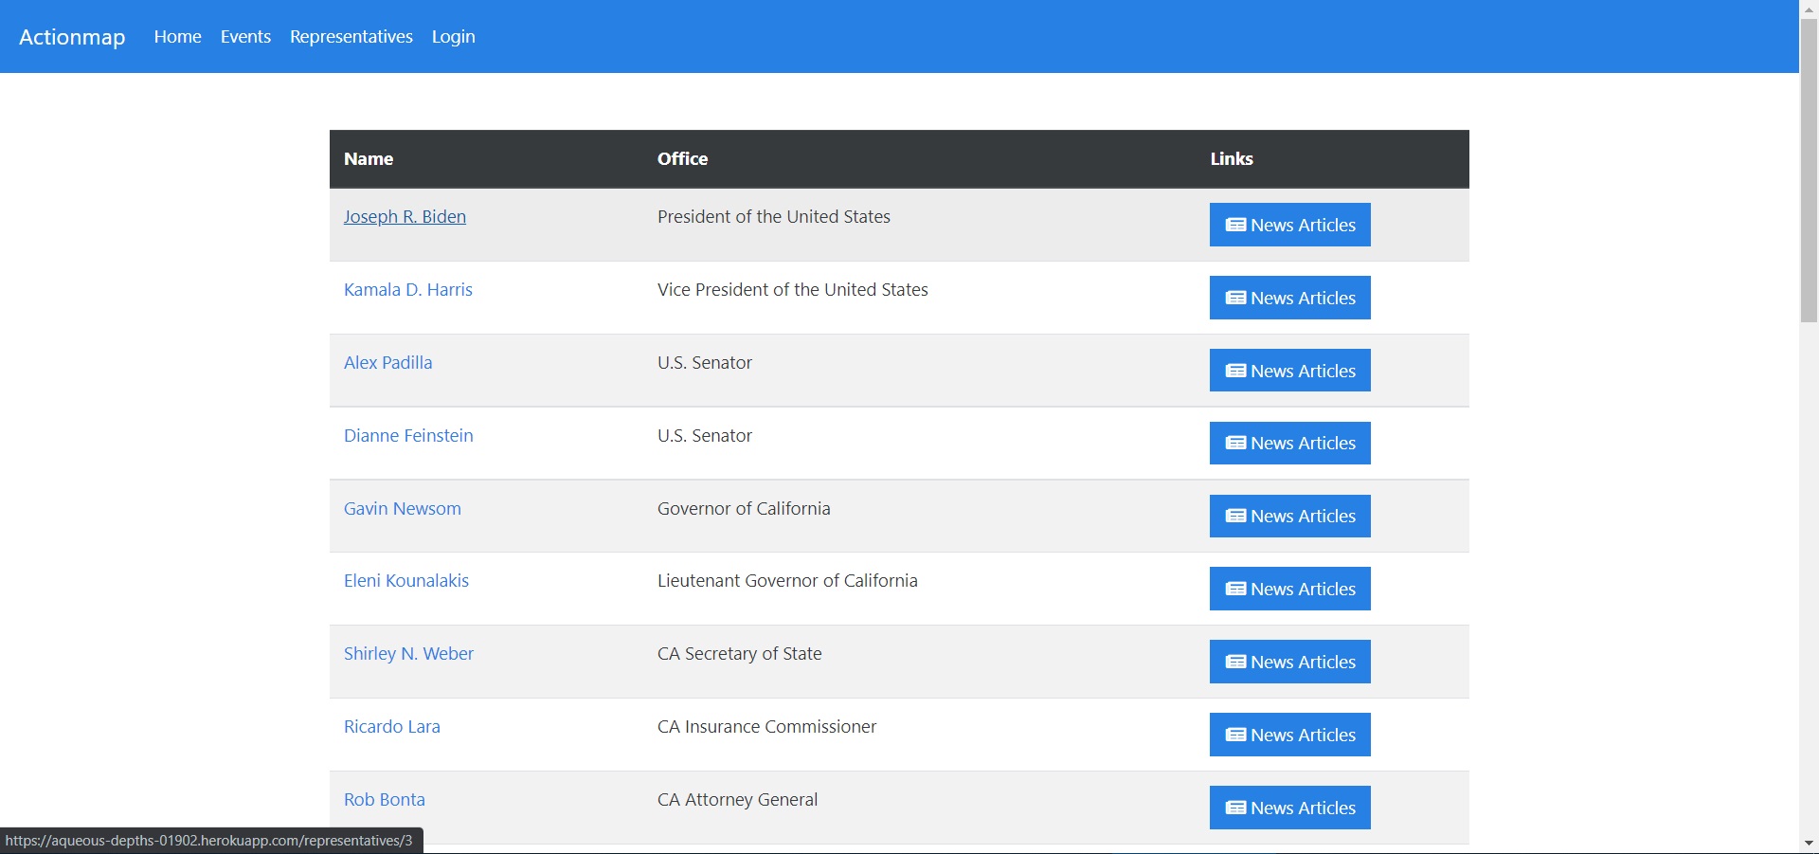Open the Home page from navbar
The image size is (1819, 854).
tap(177, 37)
